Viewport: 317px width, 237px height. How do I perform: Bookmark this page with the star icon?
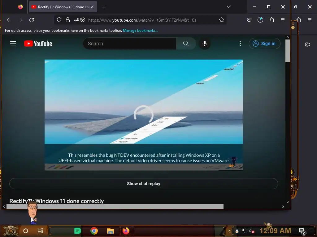[222, 20]
